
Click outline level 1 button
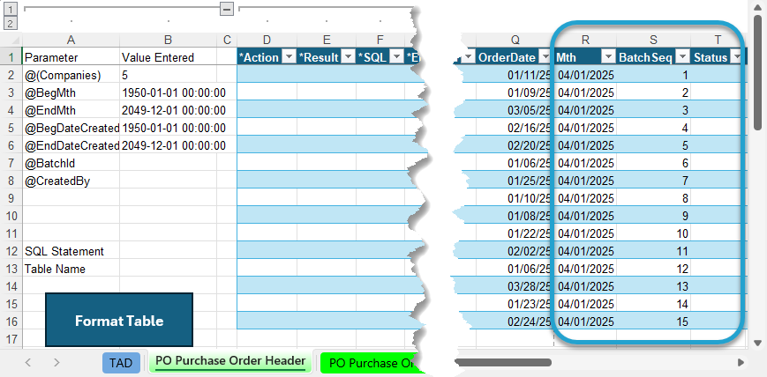pyautogui.click(x=11, y=8)
